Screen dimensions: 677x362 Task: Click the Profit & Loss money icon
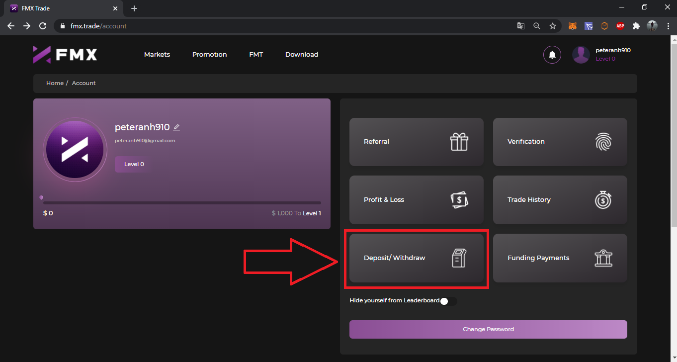[x=459, y=199]
